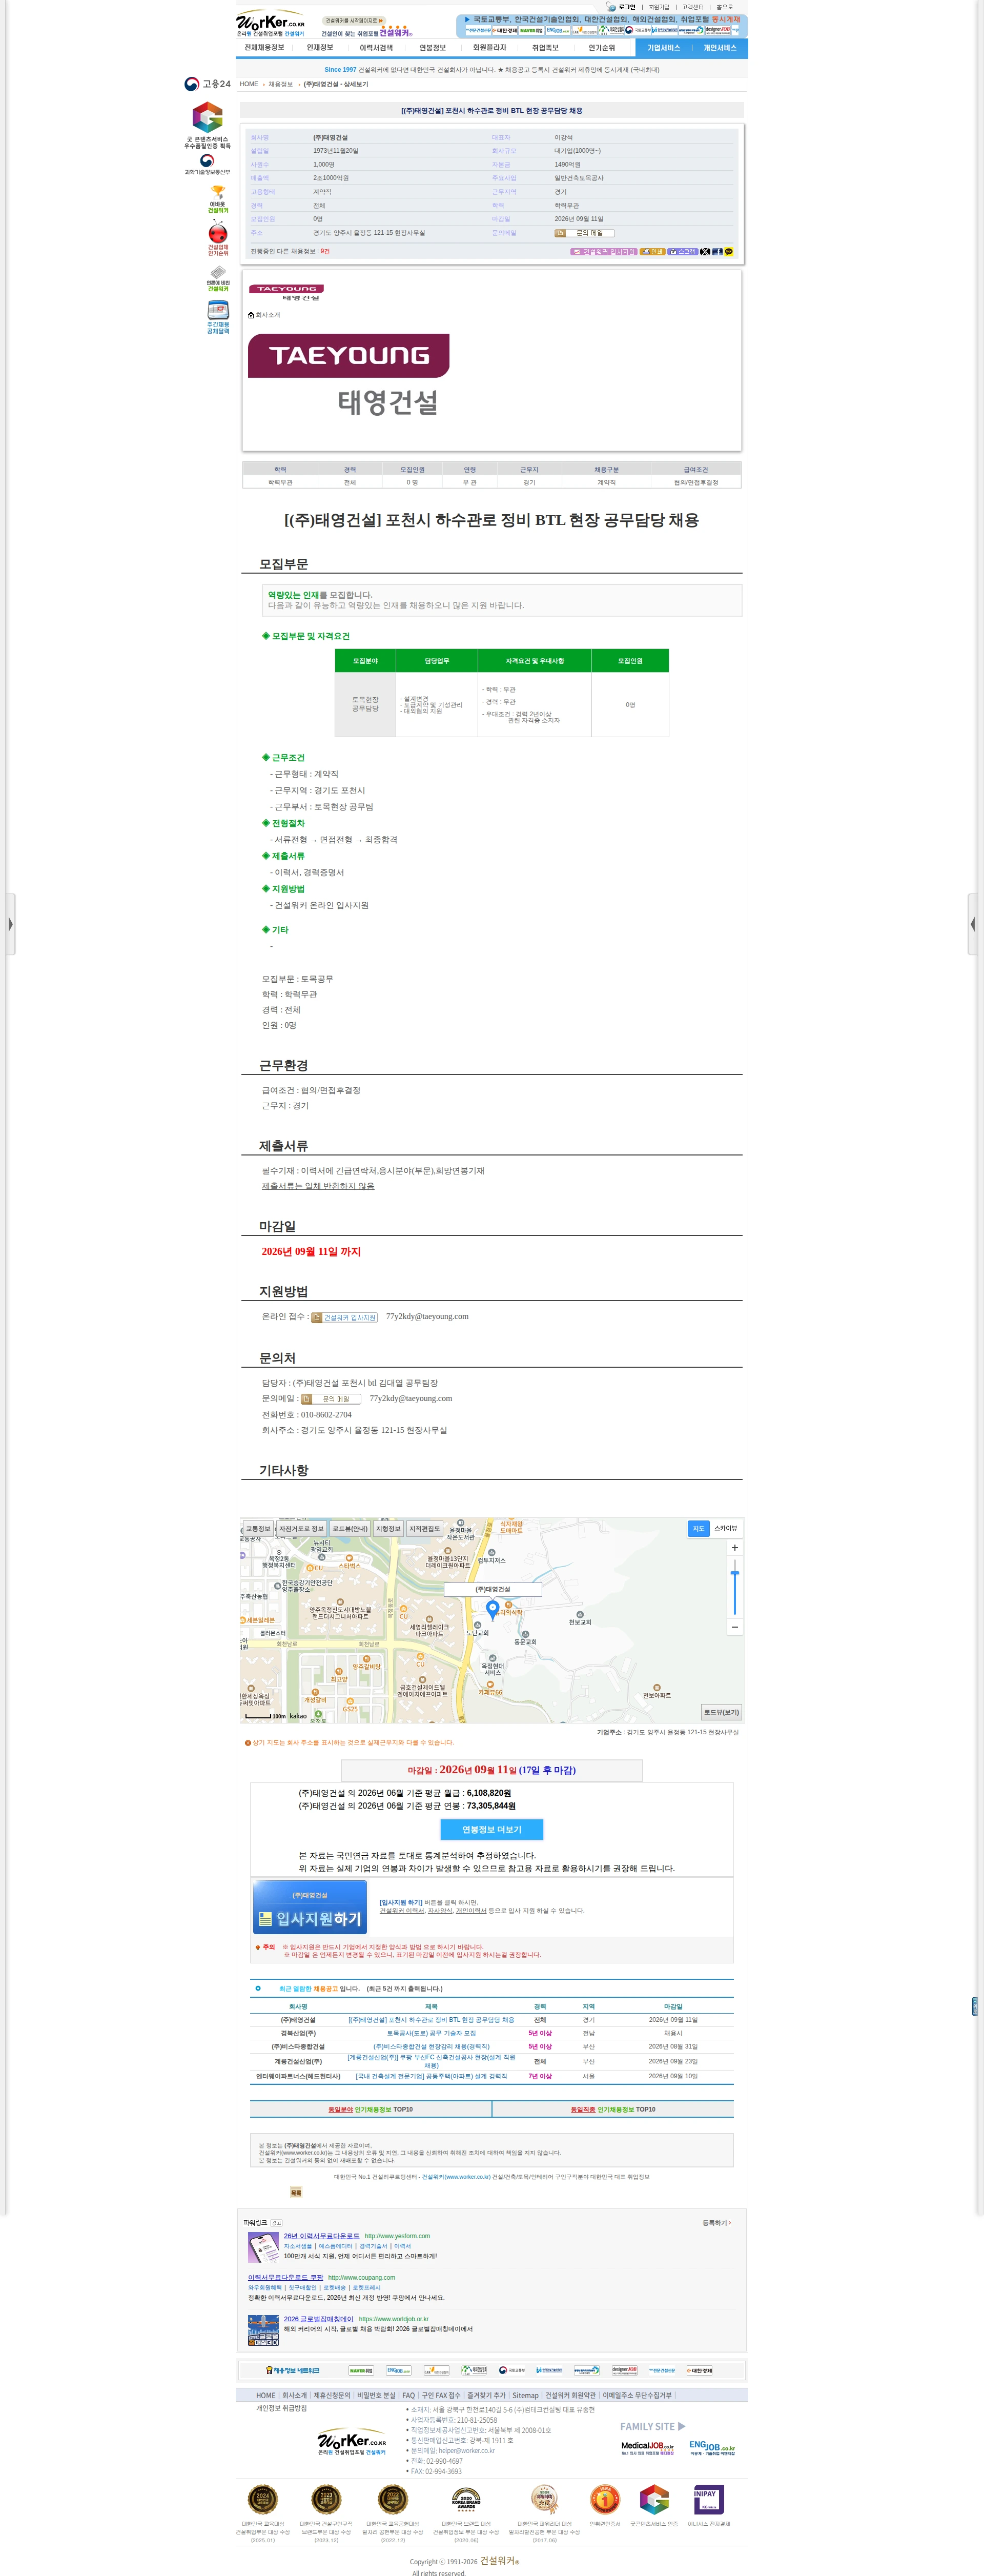Open the 고용24 logo in the left sidebar

(x=207, y=84)
